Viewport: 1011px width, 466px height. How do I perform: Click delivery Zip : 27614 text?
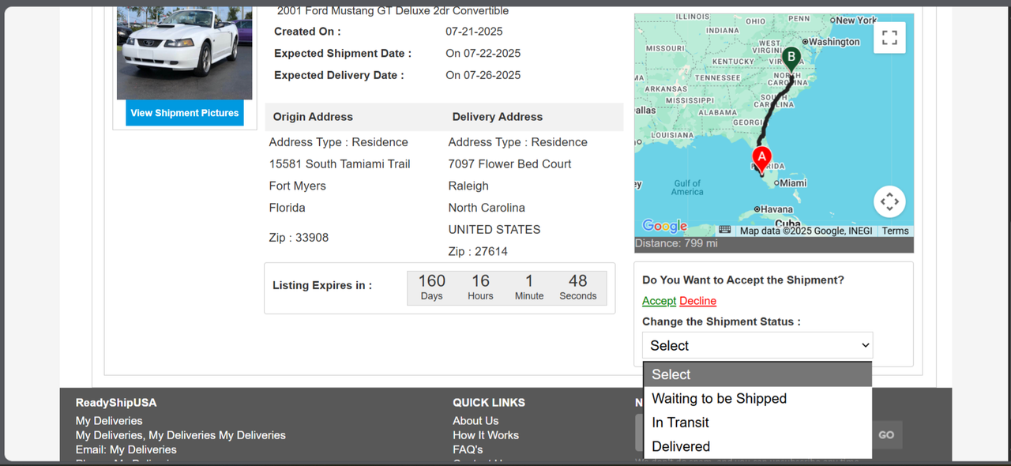(478, 252)
